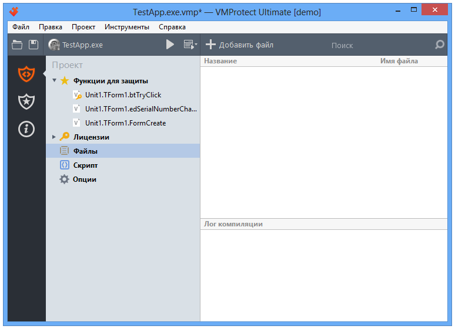
Task: Click the Проект panel heading
Action: pyautogui.click(x=68, y=65)
